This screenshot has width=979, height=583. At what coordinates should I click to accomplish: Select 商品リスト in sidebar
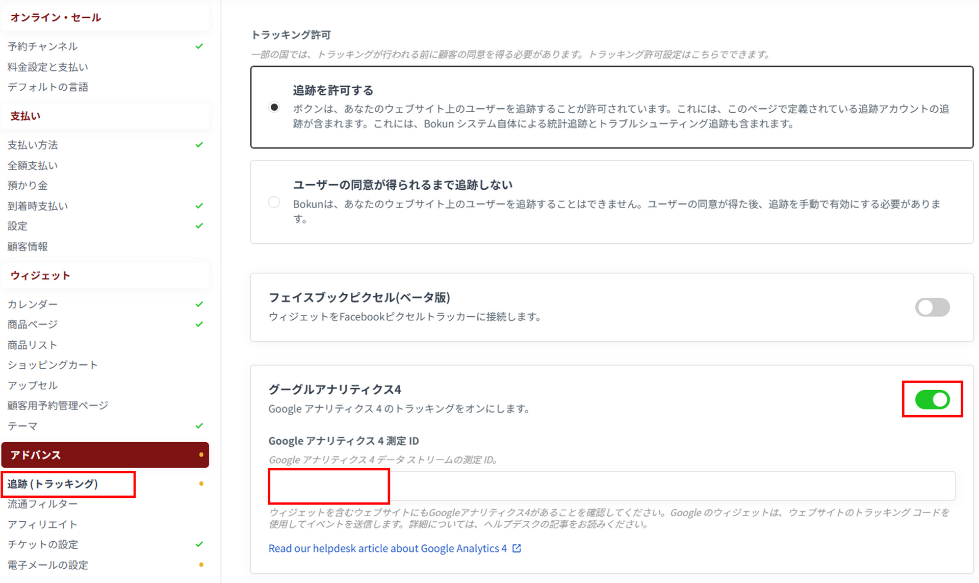(33, 345)
